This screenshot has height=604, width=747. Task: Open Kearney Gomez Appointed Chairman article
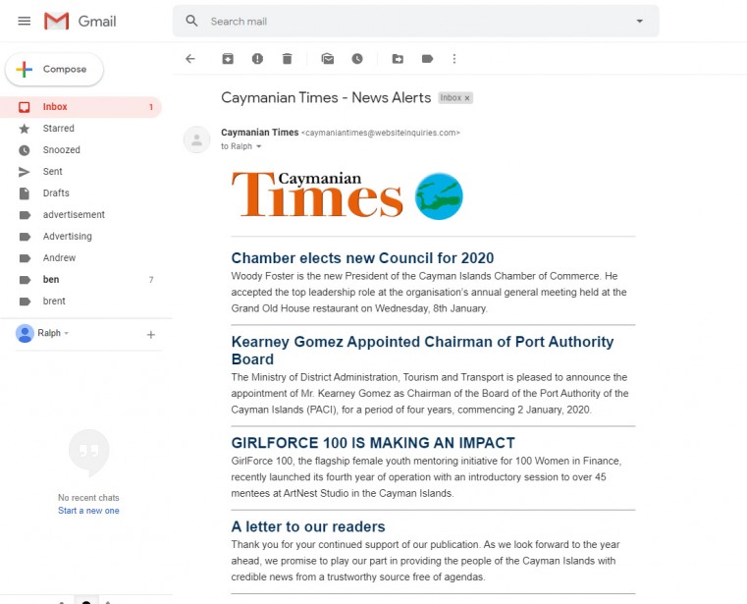tap(422, 351)
